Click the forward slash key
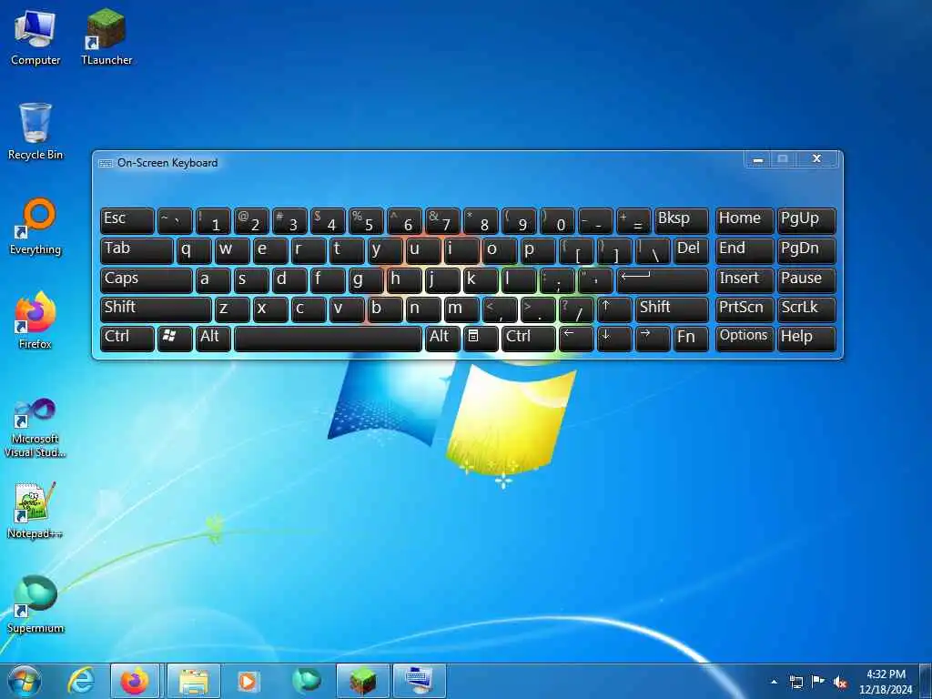The width and height of the screenshot is (932, 699). point(576,309)
